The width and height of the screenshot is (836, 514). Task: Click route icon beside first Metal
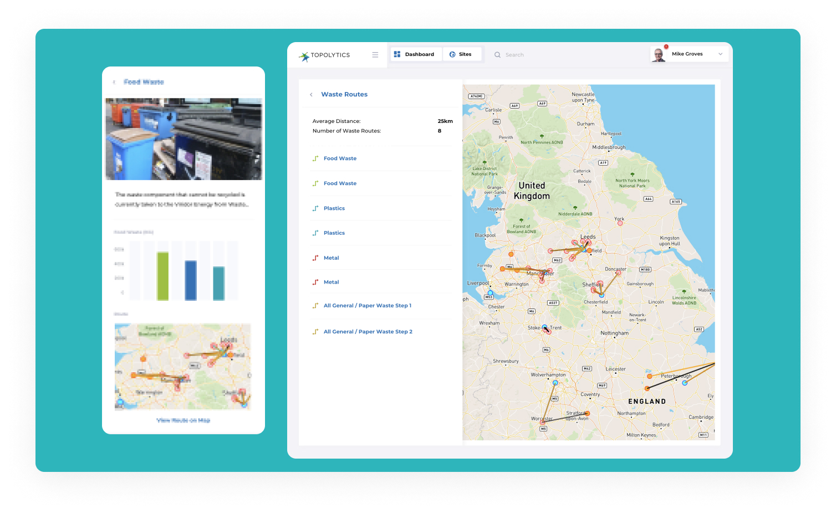[315, 258]
